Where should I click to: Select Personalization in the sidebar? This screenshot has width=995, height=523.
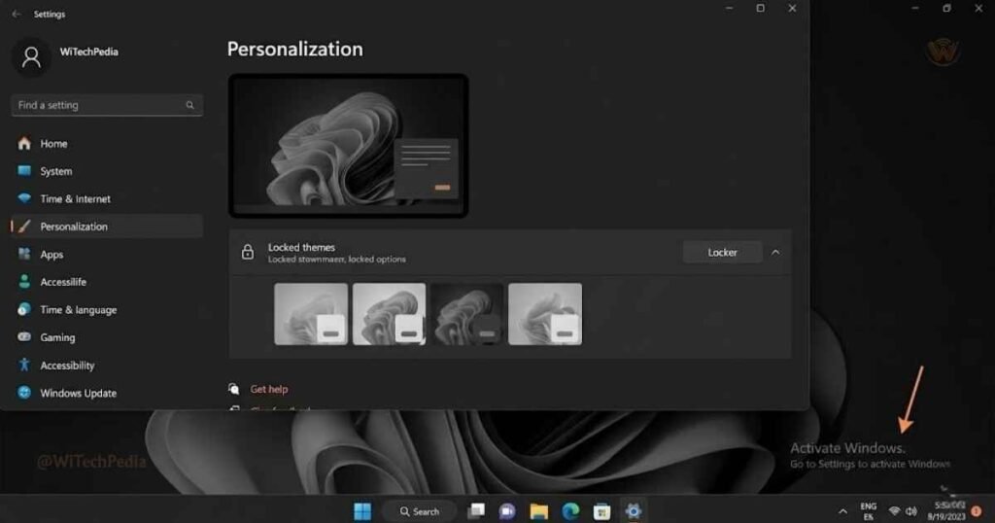(x=107, y=227)
